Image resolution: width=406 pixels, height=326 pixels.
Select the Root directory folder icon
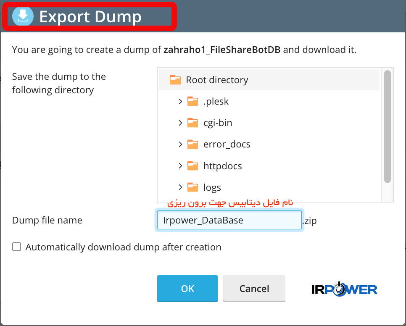click(175, 80)
